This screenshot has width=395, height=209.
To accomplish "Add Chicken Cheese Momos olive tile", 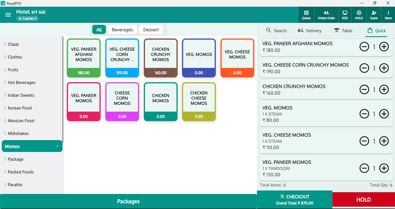I will tap(199, 102).
